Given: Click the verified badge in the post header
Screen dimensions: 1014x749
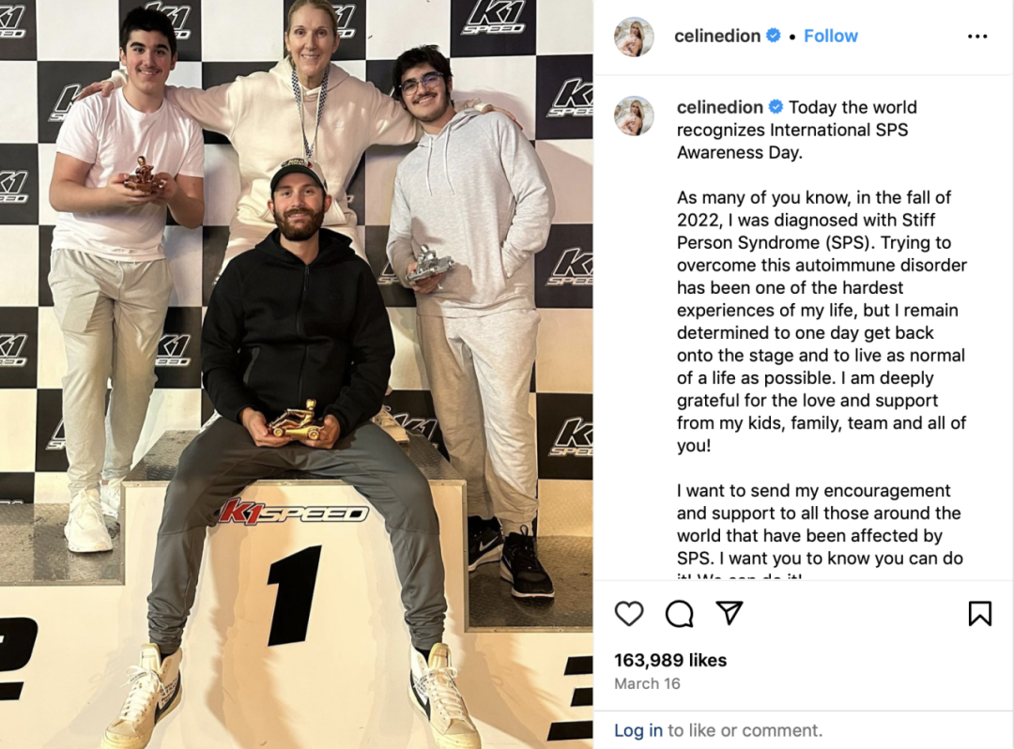Looking at the screenshot, I should pos(773,36).
